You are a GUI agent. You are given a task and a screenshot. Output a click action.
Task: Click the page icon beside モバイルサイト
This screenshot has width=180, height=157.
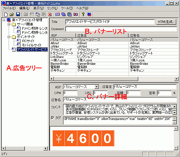pos(18,45)
